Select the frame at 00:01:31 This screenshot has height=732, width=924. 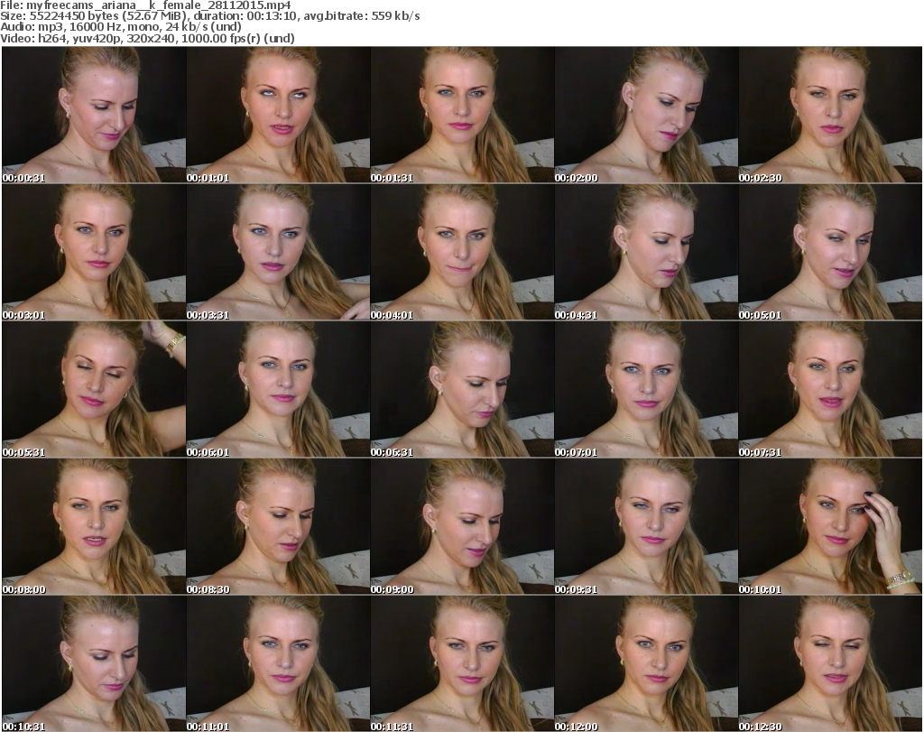click(x=462, y=115)
